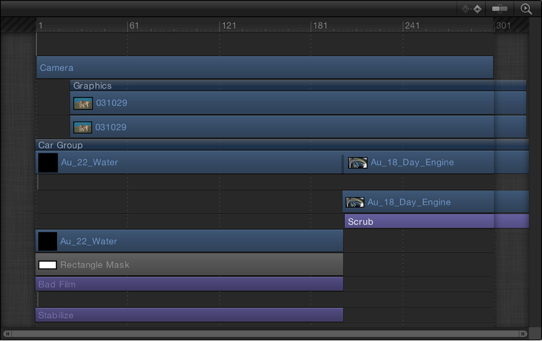Click the right zoom handle of scrollbar
The width and height of the screenshot is (542, 341).
[x=523, y=334]
